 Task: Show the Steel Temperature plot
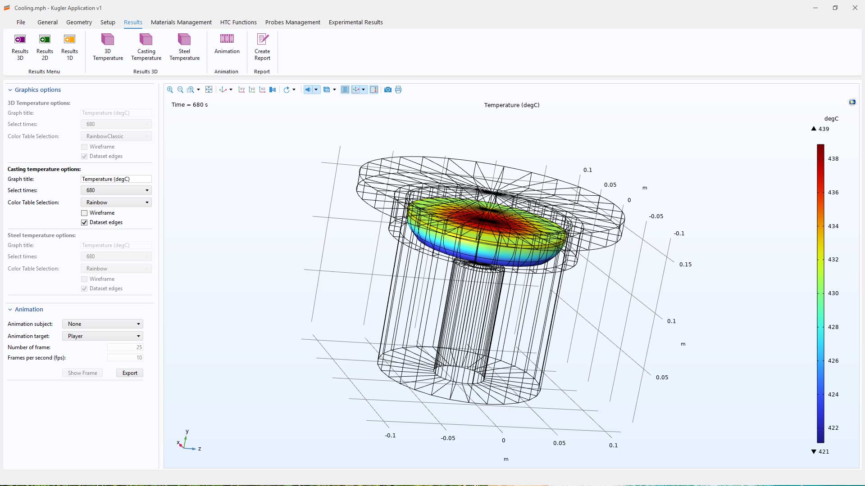(184, 47)
